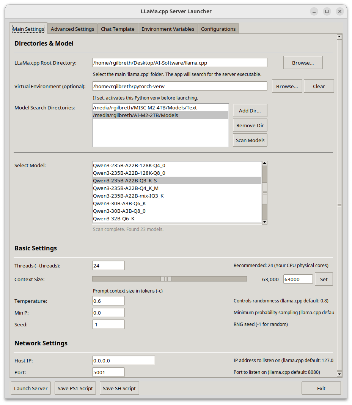Focus the LLaMa.cpp Root Directory field
352x405 pixels.
180,63
